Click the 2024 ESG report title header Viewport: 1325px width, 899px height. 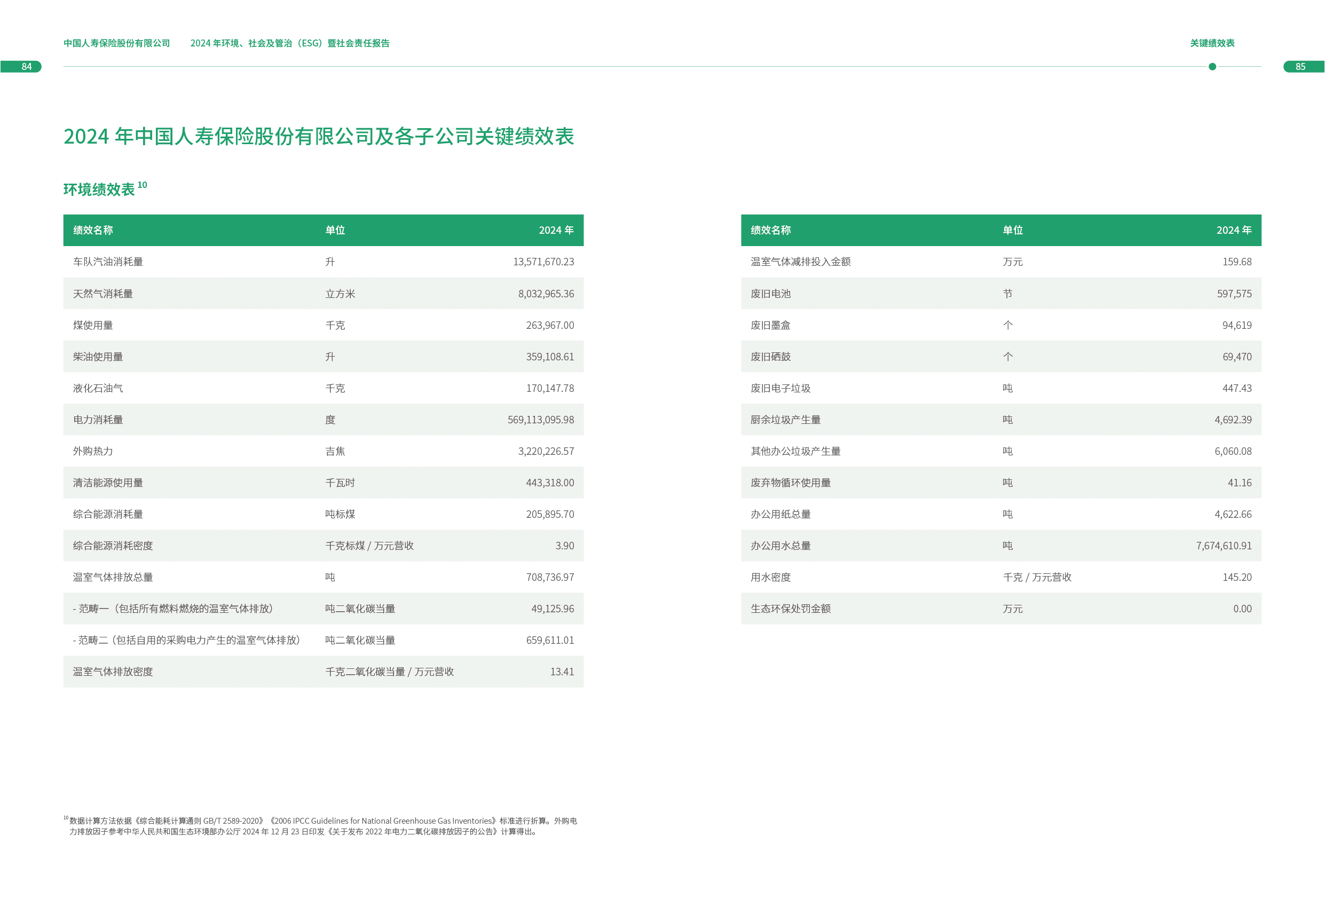point(290,43)
